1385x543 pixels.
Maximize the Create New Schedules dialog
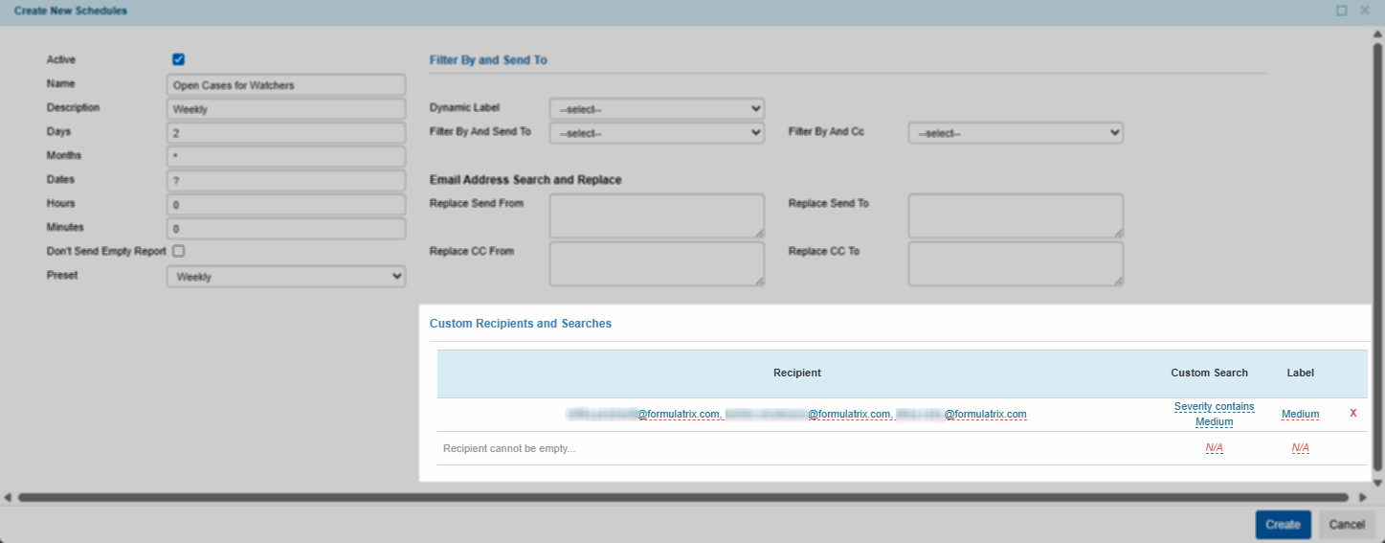1342,11
